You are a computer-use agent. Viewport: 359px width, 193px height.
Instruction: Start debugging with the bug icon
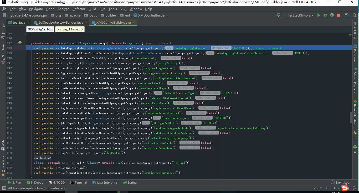325,15
